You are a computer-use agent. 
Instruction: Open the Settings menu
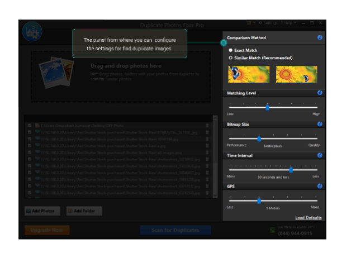click(x=268, y=23)
